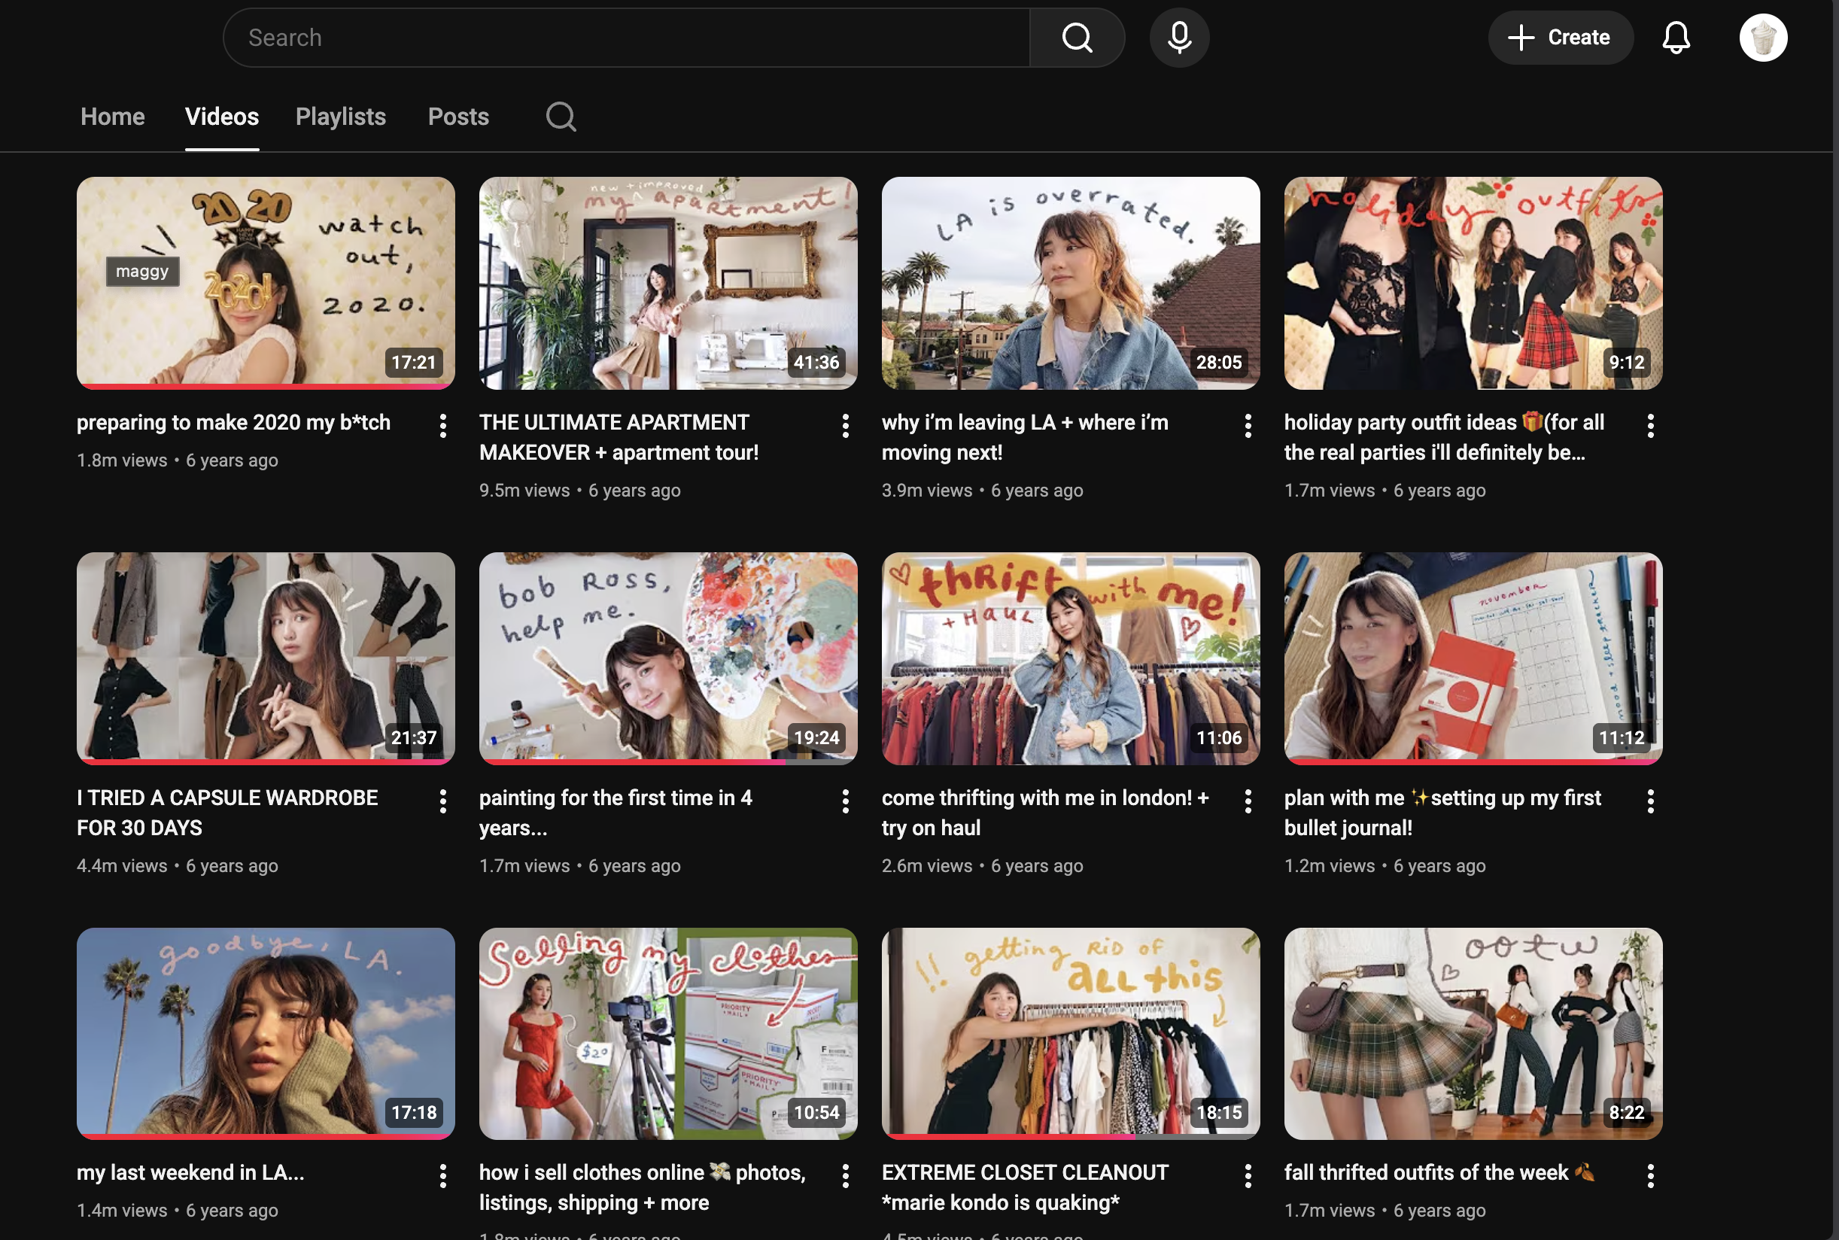Open "come thrifting with me in london" video link
1839x1240 pixels.
tap(1071, 658)
